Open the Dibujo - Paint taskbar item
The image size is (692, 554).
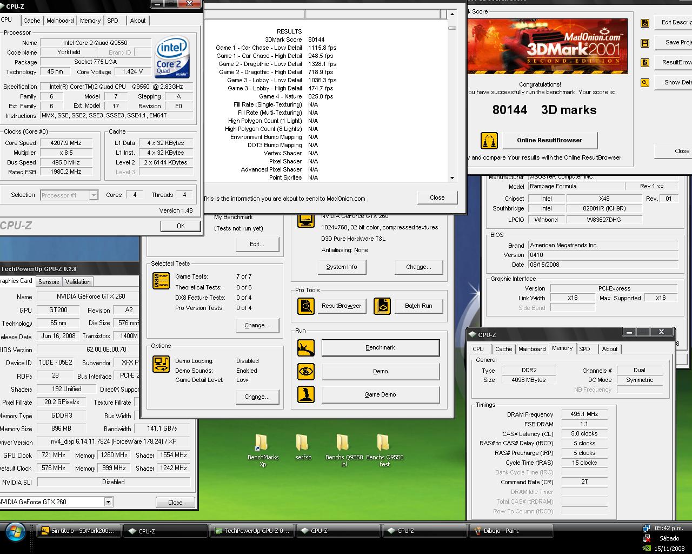(x=511, y=531)
